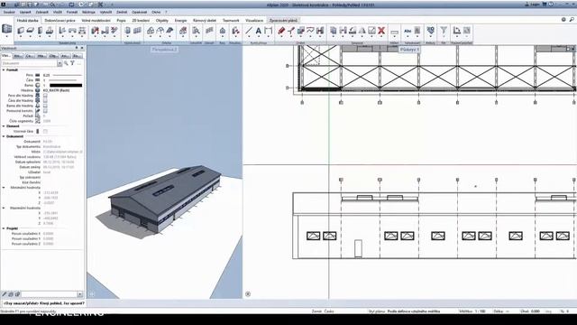Toggle the Pomocná konstr. checkbox
Screen dimensions: 577x325
45,111
